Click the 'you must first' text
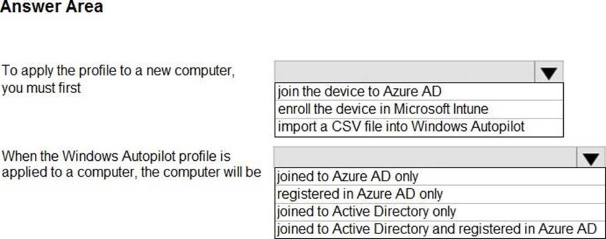606x239 pixels. pos(42,88)
